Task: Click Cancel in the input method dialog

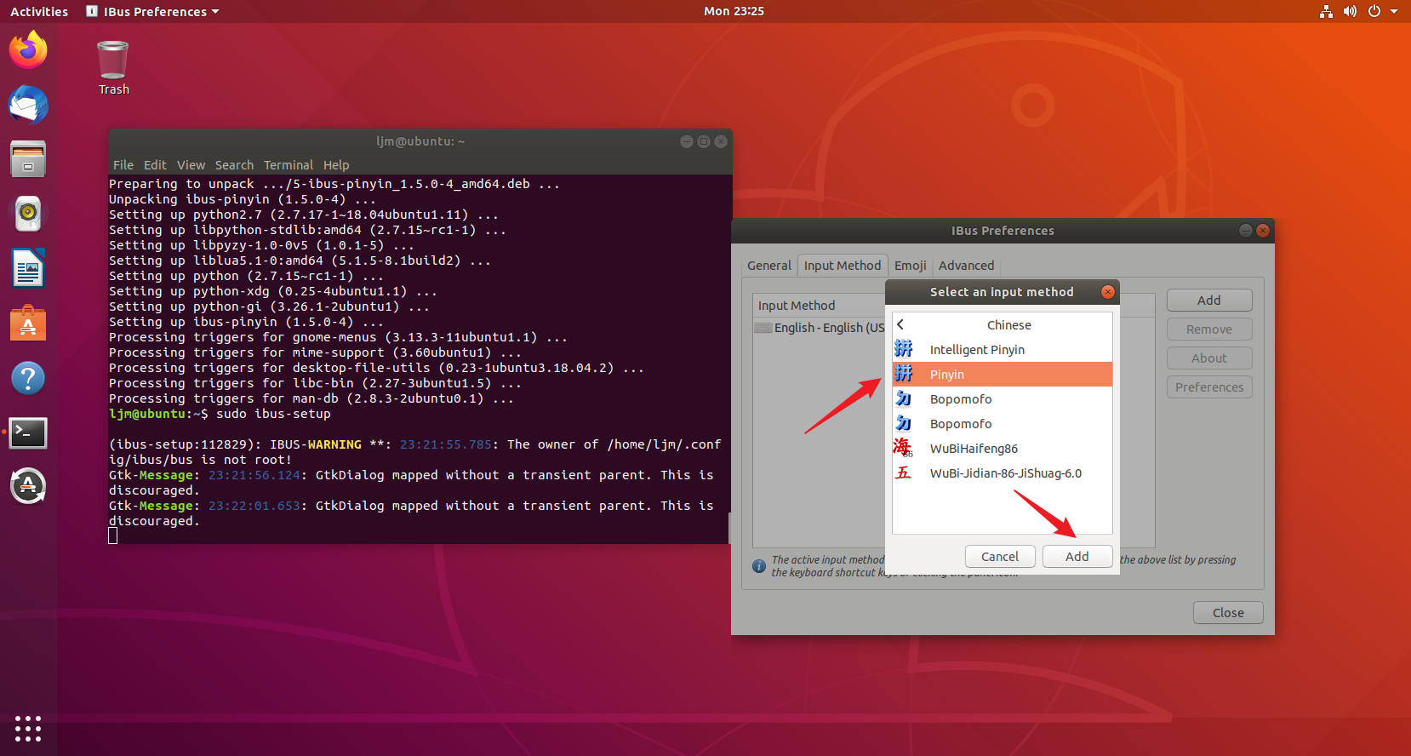Action: point(1000,556)
